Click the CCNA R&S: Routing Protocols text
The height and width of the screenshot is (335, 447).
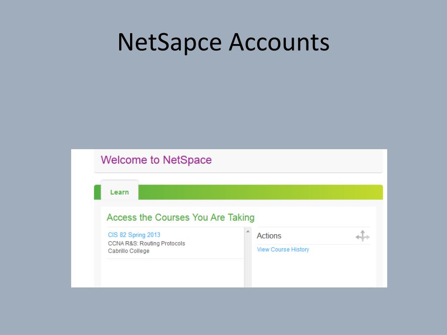146,243
